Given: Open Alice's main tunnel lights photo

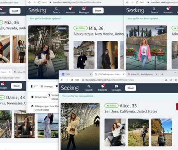Looking at the screenshot, I should [80, 127].
